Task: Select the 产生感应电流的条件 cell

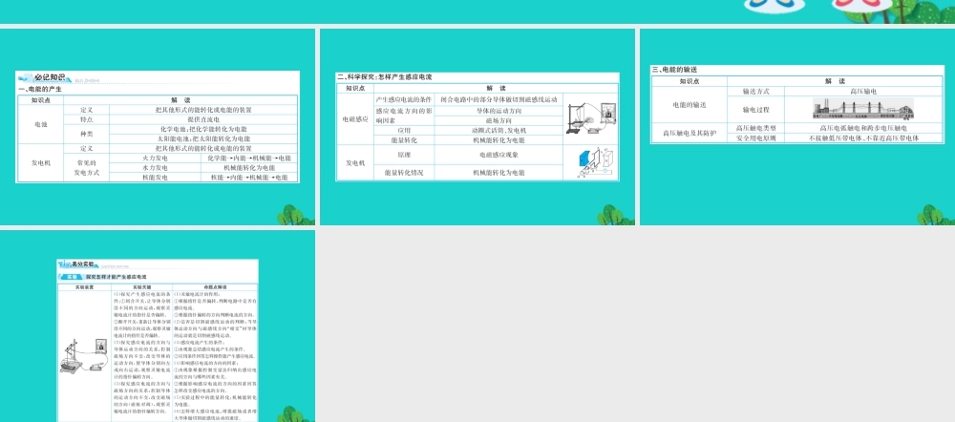Action: click(x=404, y=98)
